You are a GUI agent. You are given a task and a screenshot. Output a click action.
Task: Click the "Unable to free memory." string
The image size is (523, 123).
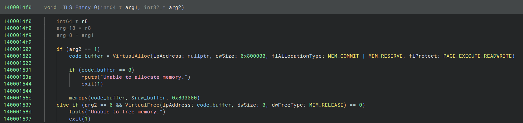(x=125, y=112)
